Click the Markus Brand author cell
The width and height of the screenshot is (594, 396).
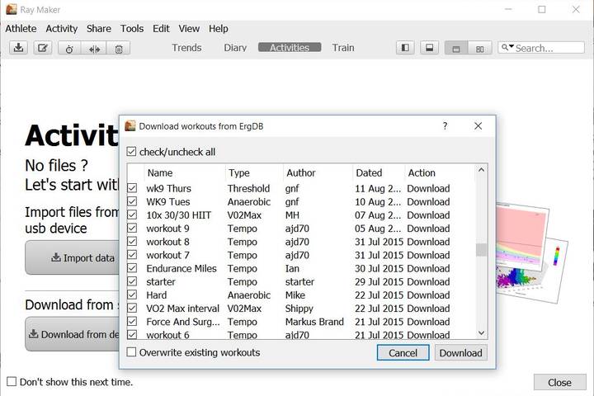(x=314, y=322)
